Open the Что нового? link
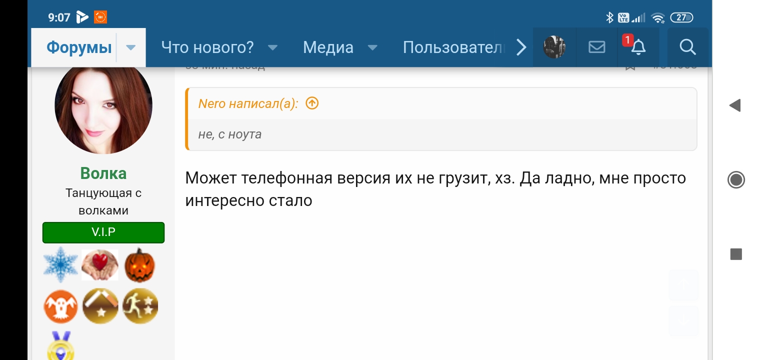The image size is (760, 360). (x=207, y=47)
